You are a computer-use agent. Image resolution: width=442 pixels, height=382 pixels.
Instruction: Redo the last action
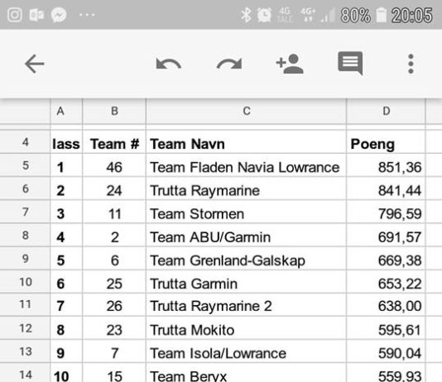pyautogui.click(x=229, y=64)
